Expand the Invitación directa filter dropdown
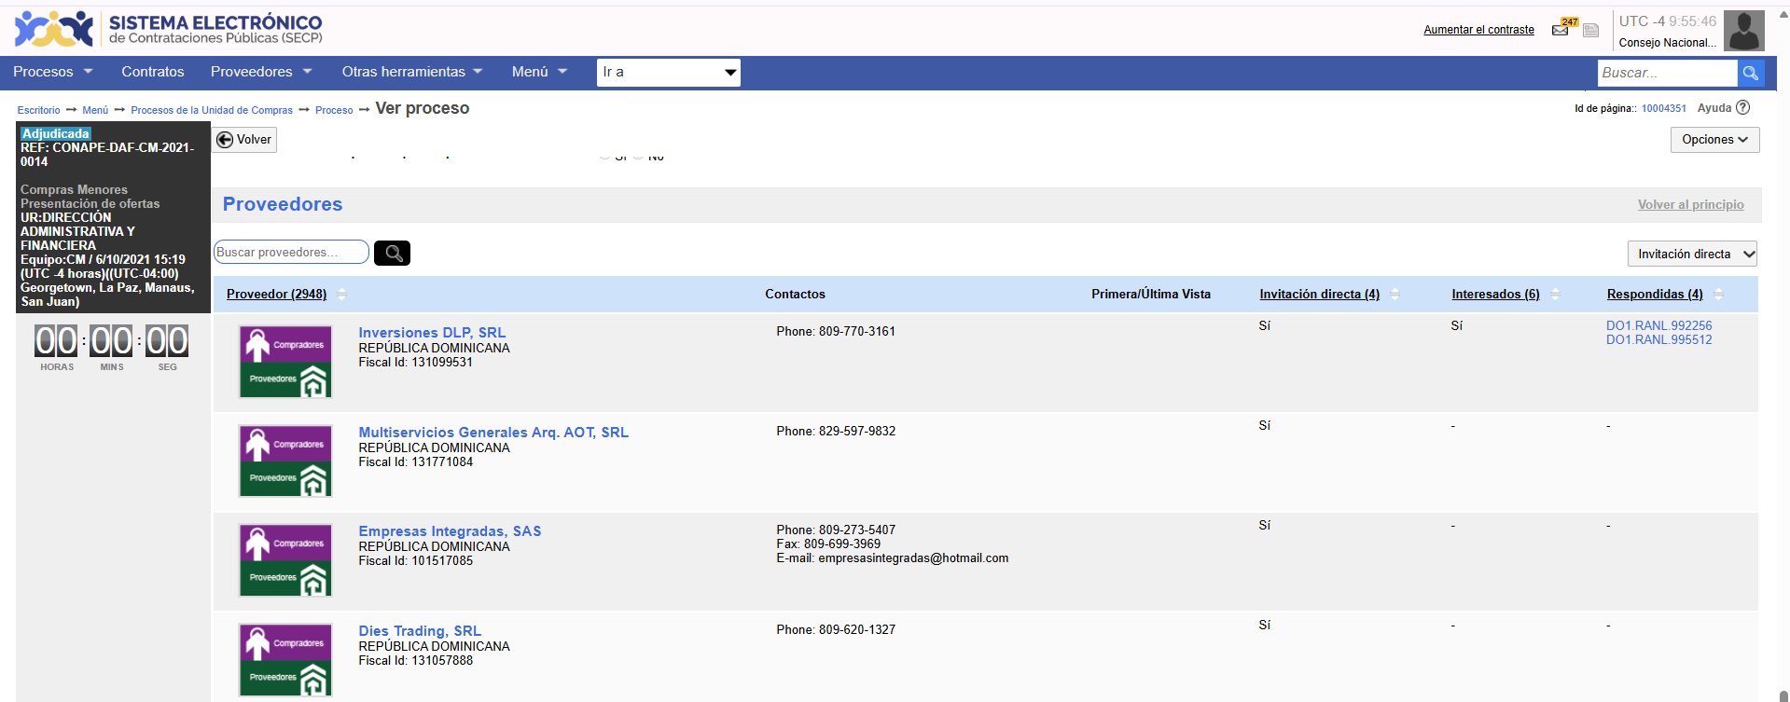The width and height of the screenshot is (1790, 702). click(x=1692, y=254)
